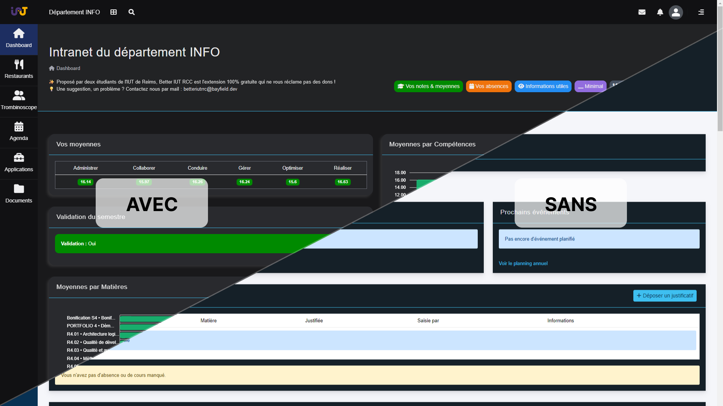Click betteriutrcc@bayfield.dev email link
This screenshot has width=723, height=406.
(x=210, y=89)
